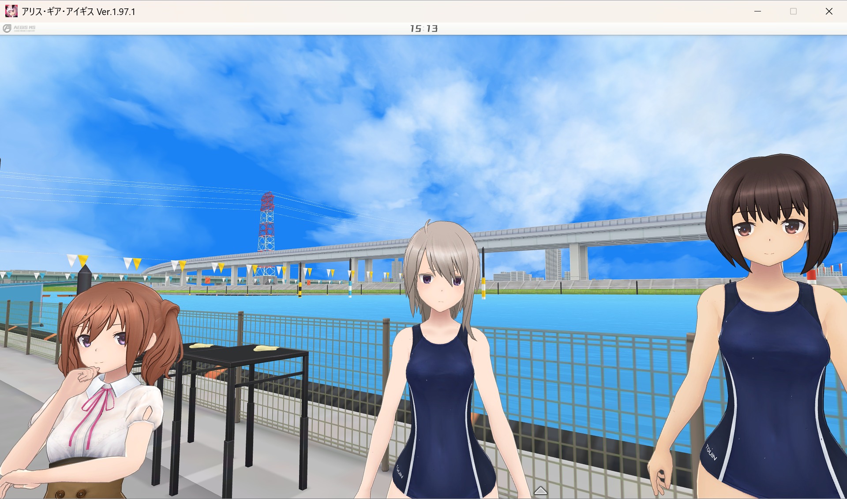This screenshot has width=847, height=499.
Task: Maximize the game window
Action: pyautogui.click(x=793, y=11)
